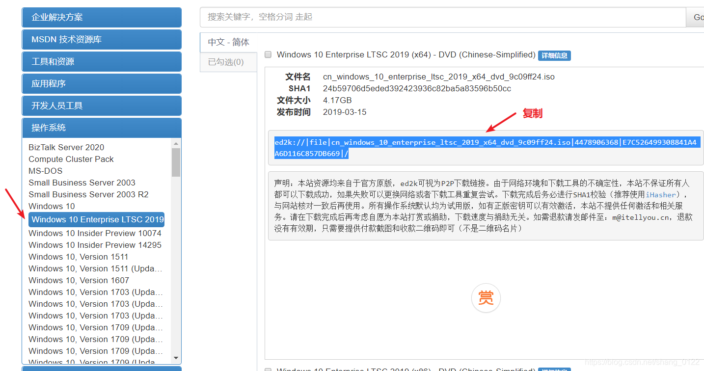Viewport: 704px width, 371px height.
Task: Click the file size value 4.17GB
Action: (337, 101)
